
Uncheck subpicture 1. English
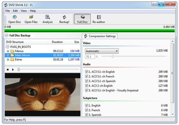[87, 105]
